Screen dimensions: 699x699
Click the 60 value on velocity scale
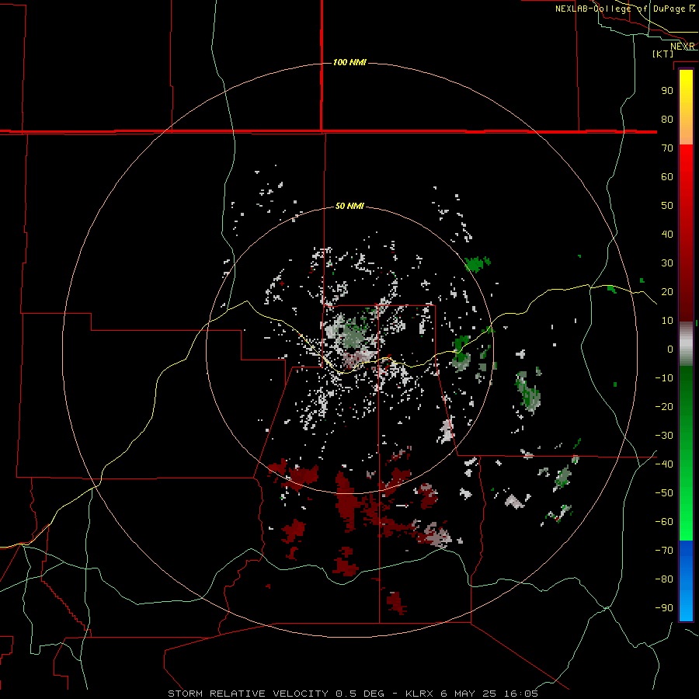667,176
